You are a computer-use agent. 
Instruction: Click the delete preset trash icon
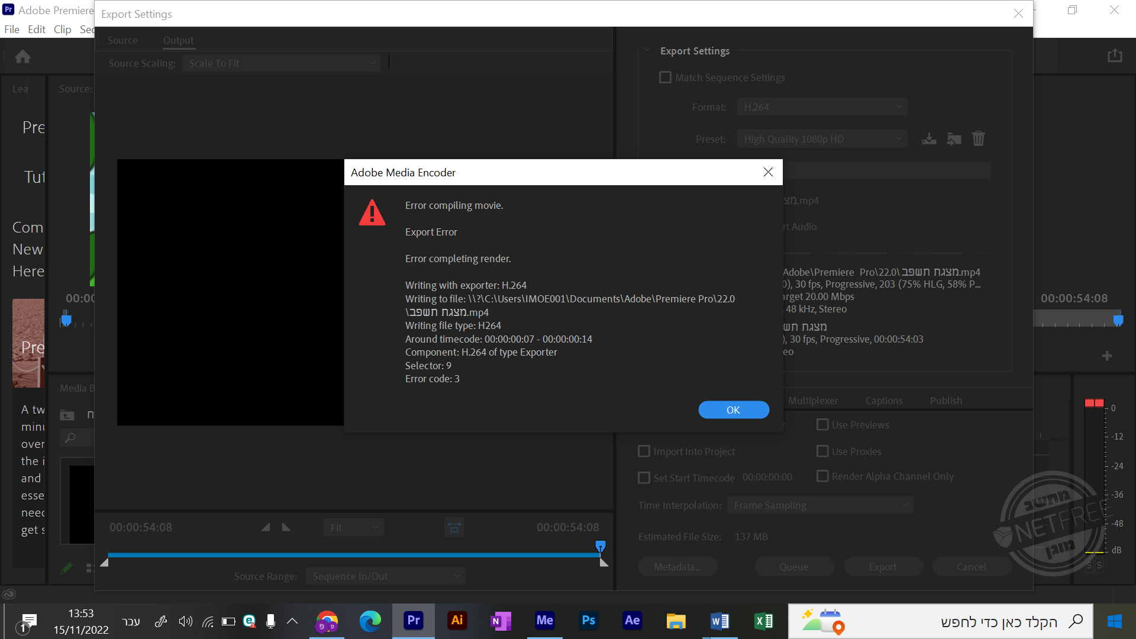[979, 139]
